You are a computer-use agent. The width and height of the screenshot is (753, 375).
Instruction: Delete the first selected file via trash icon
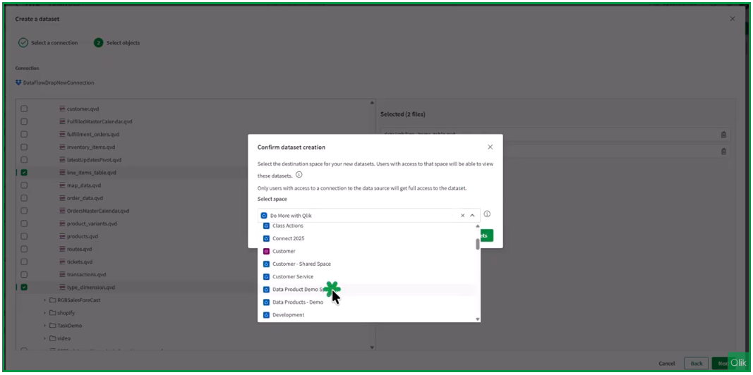[723, 135]
